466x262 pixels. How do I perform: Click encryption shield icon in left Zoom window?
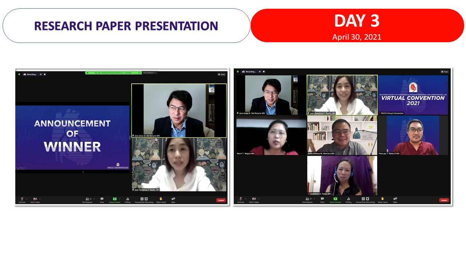coord(19,74)
